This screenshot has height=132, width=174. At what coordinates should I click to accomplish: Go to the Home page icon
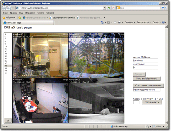tap(102, 22)
